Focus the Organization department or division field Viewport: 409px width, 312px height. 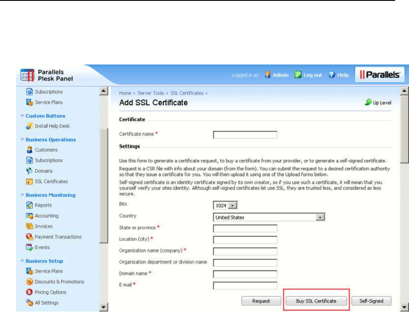(245, 263)
